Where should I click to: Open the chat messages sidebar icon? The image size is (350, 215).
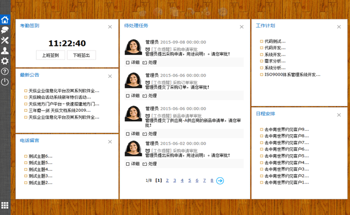pos(5,30)
